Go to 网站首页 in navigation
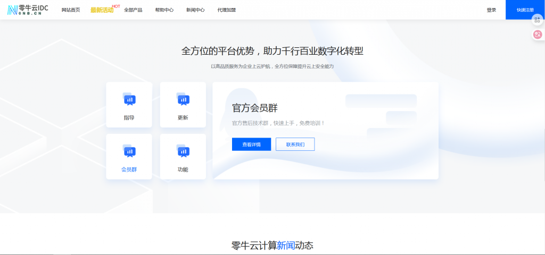The width and height of the screenshot is (545, 255). tap(71, 10)
